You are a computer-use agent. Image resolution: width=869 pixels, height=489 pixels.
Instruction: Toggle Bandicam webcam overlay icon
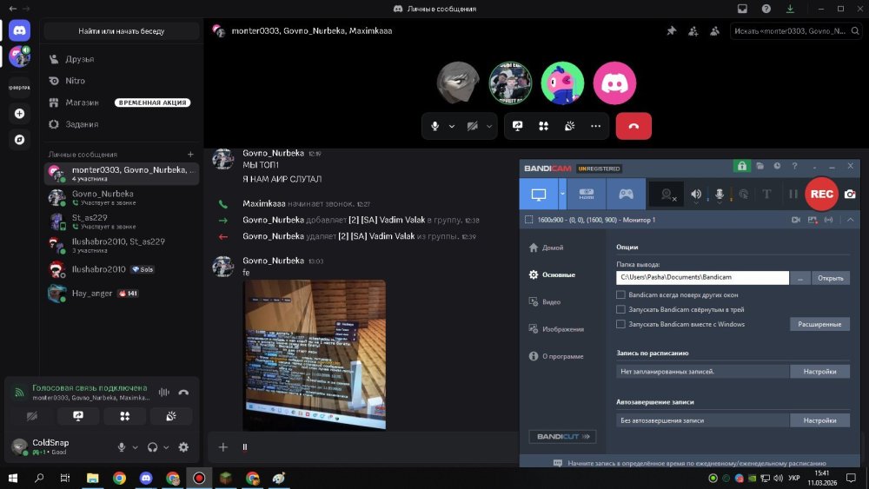pos(667,195)
